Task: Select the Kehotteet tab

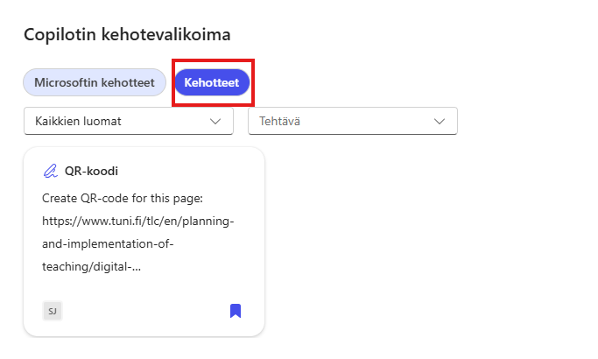Action: click(x=212, y=82)
